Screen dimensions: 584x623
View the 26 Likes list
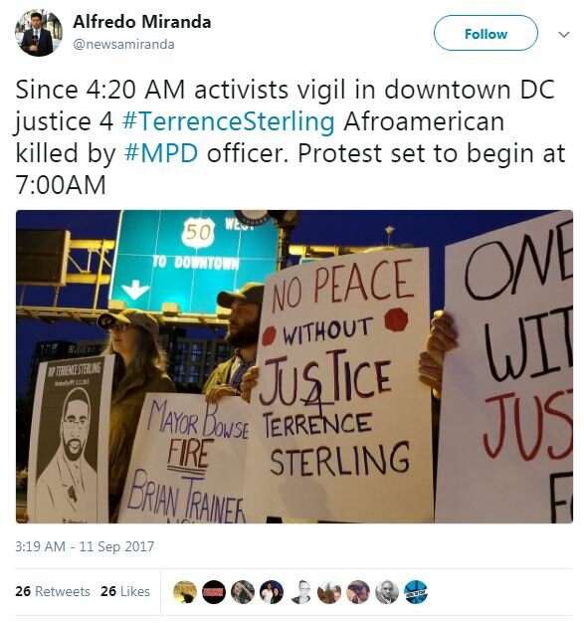(125, 591)
